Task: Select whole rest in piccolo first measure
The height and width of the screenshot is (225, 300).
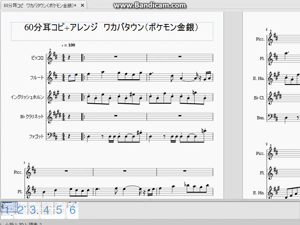Action: tap(116, 57)
